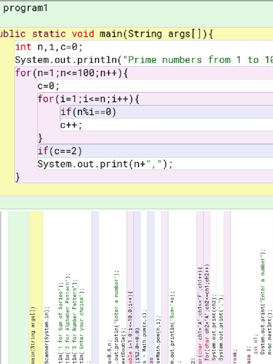This screenshot has width=273, height=364.
Task: Select the "for(n=1;n<=100;n++){" loop line
Action: [71, 73]
